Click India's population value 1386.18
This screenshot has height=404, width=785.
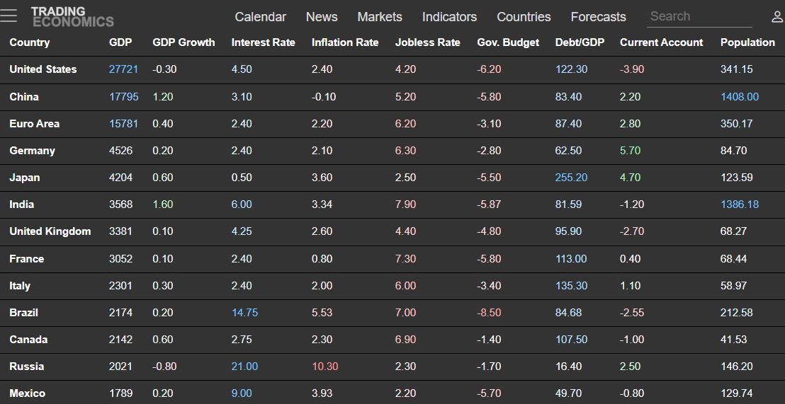pyautogui.click(x=740, y=204)
